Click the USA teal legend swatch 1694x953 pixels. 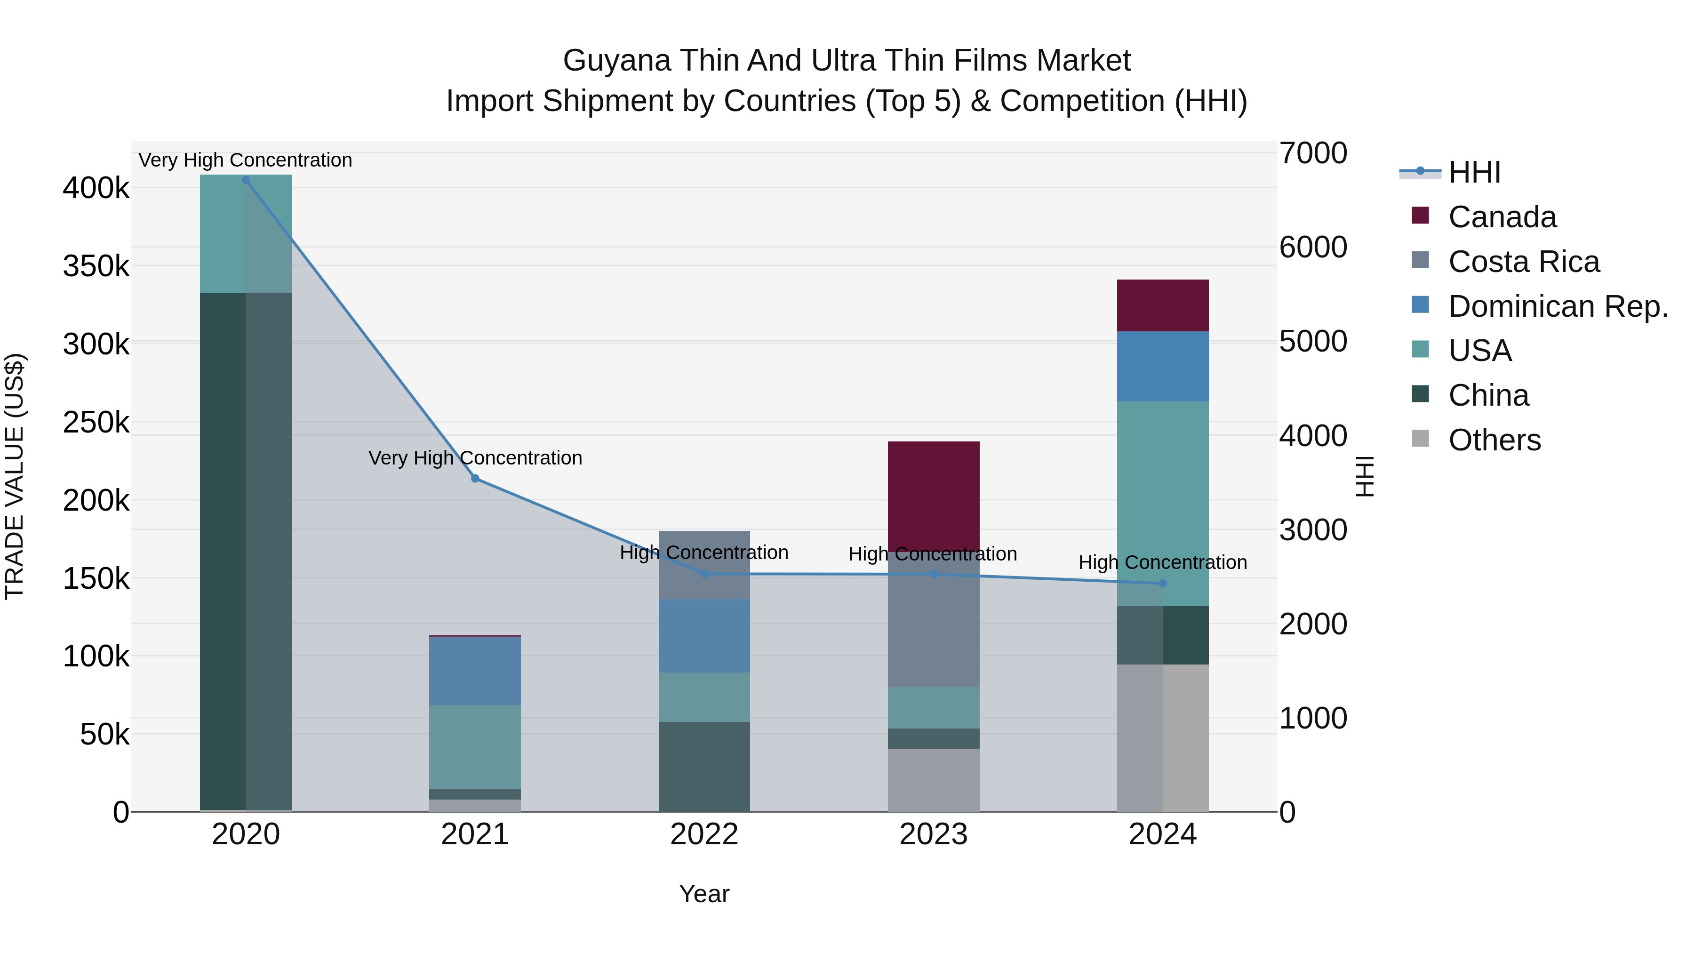click(x=1421, y=349)
